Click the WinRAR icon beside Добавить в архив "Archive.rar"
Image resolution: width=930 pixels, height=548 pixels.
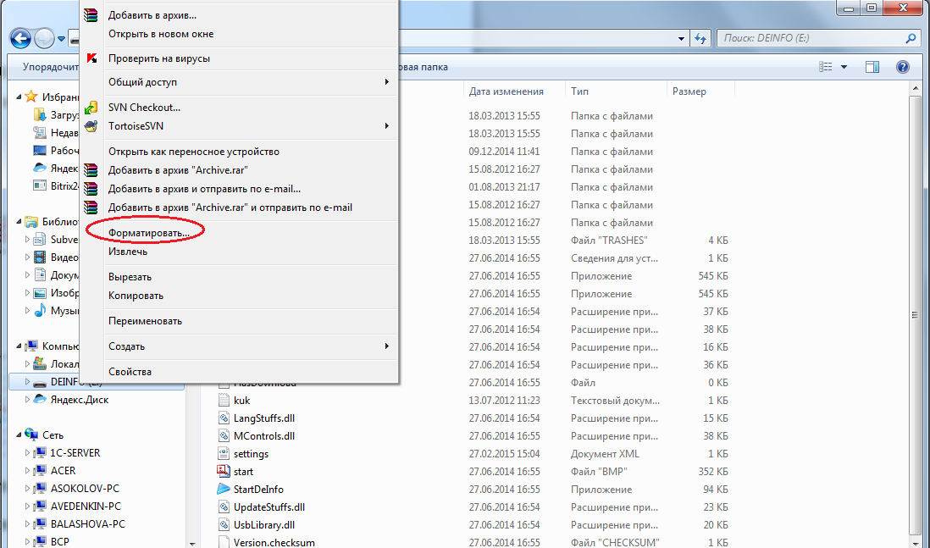pyautogui.click(x=91, y=170)
